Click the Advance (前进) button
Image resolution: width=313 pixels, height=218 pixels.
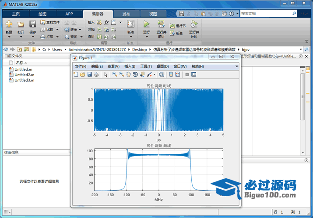pyautogui.click(x=176, y=33)
